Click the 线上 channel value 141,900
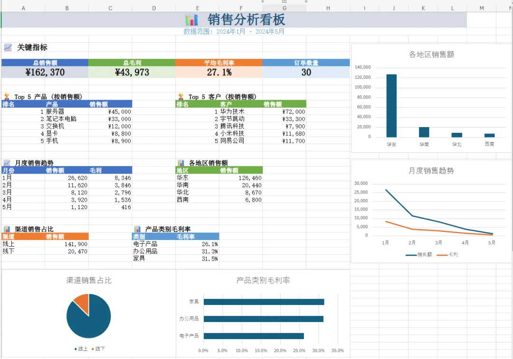Screen dimensions: 513x359 67,244
